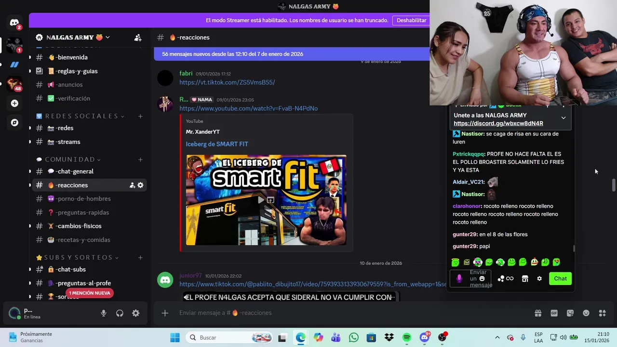Select the heart-eyes crying green emote

556,262
